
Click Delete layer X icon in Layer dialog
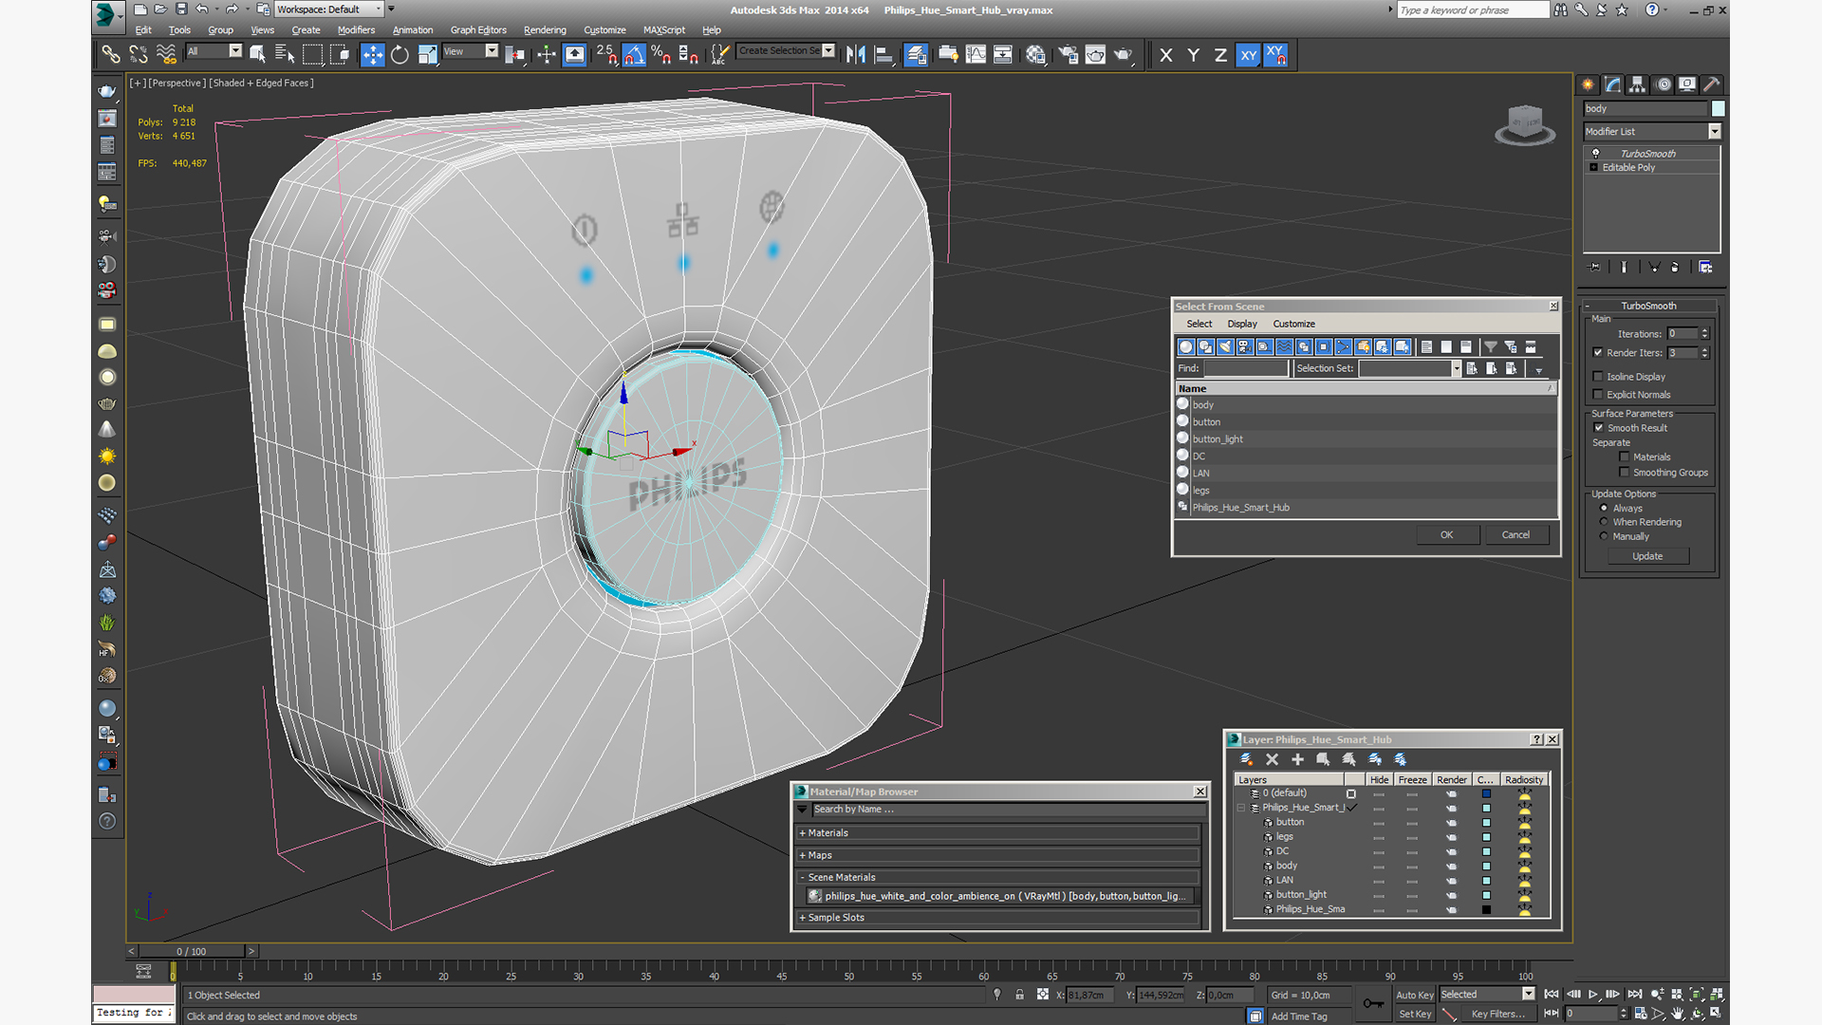click(x=1272, y=759)
